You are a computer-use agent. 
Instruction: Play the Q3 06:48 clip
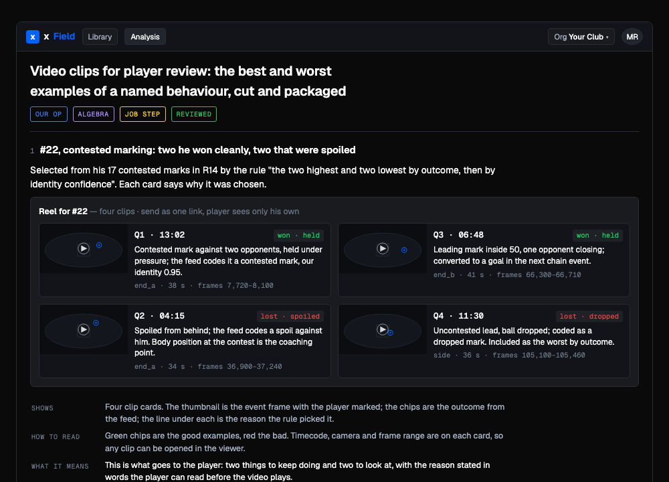click(383, 248)
